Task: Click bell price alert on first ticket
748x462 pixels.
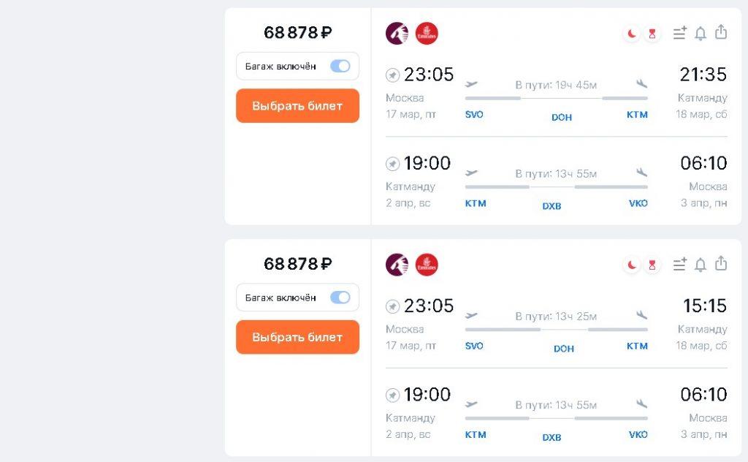Action: point(701,34)
